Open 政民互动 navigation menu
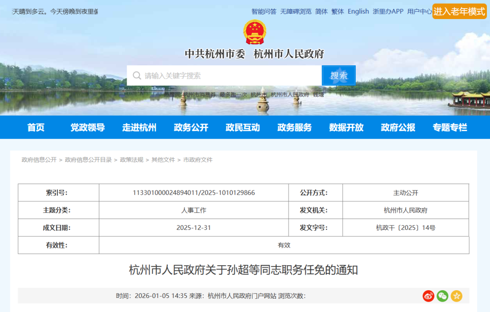The height and width of the screenshot is (312, 490). tap(242, 127)
